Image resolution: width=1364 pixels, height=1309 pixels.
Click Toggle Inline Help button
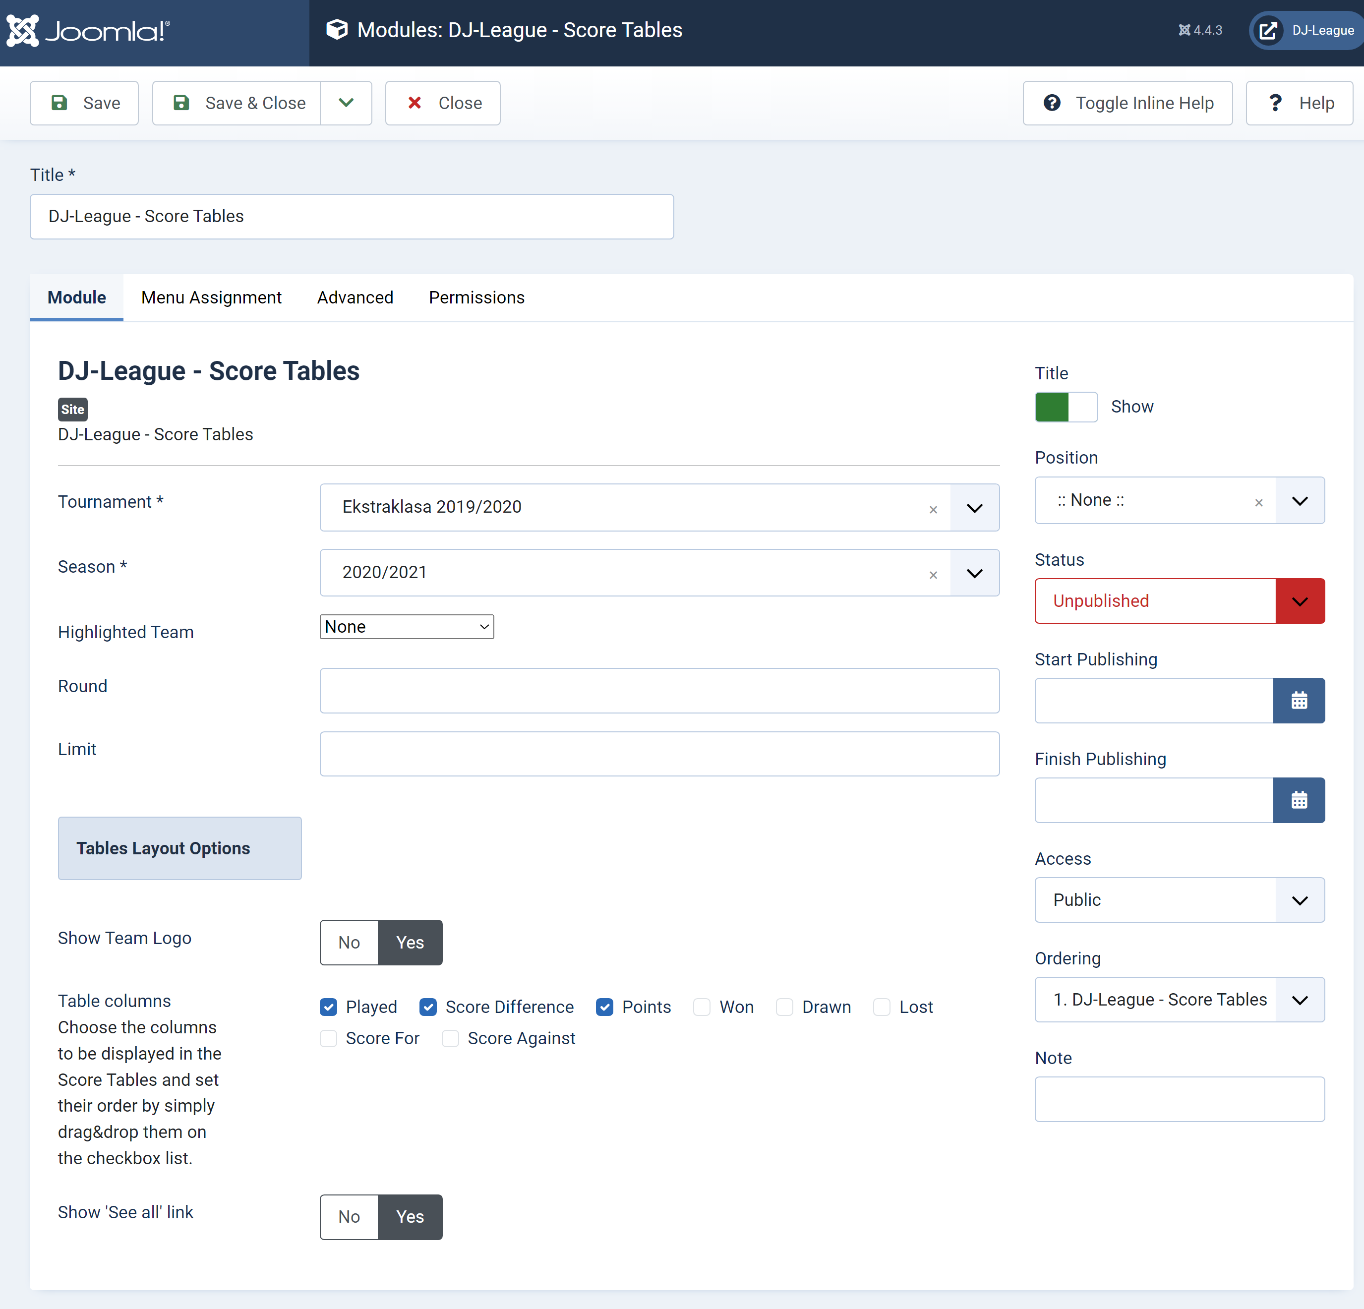pos(1127,103)
